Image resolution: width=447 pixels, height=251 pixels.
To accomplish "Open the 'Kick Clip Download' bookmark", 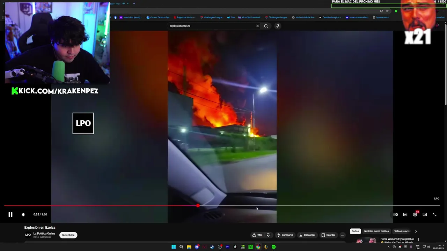I will coord(250,17).
